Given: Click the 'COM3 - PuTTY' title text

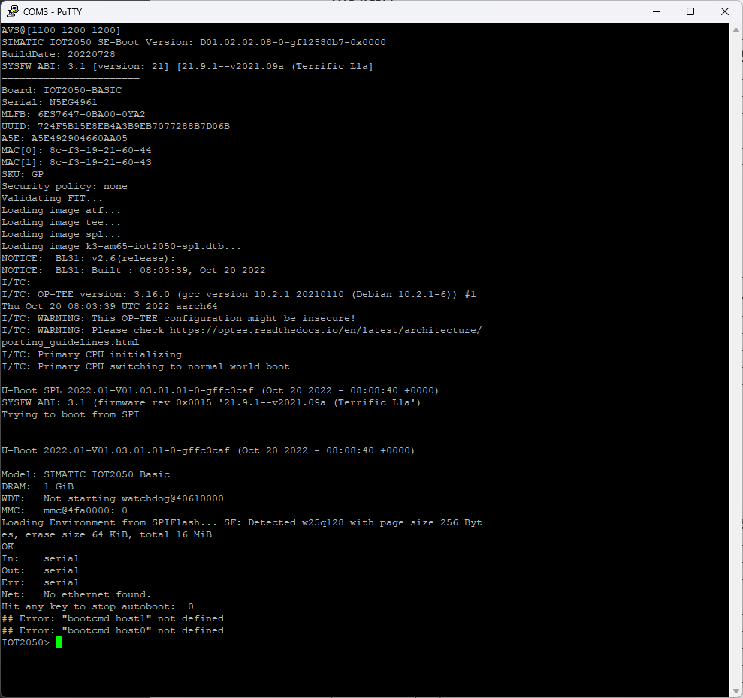Looking at the screenshot, I should [x=52, y=11].
